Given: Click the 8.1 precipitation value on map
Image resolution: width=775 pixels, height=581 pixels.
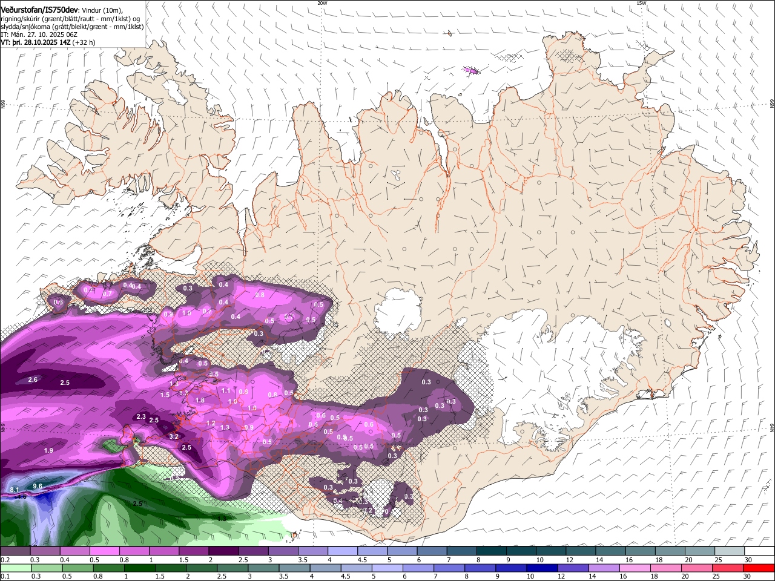Looking at the screenshot, I should click(x=16, y=489).
